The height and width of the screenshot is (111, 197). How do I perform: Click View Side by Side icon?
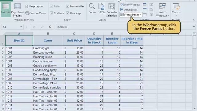tap(151, 5)
